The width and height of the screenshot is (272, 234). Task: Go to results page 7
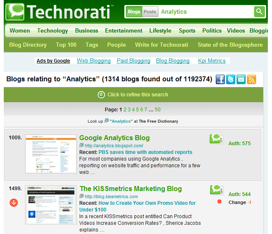pyautogui.click(x=146, y=110)
